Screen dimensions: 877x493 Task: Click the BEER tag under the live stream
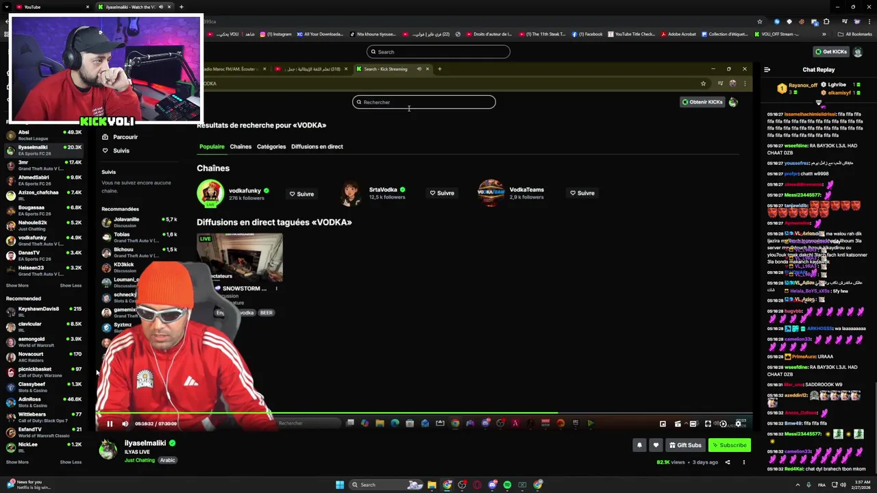point(267,313)
